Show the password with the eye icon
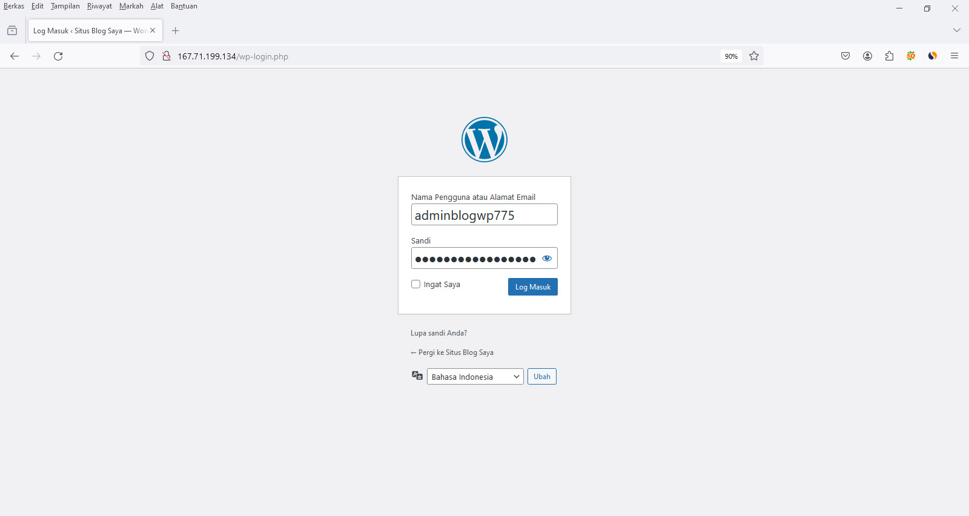 (547, 259)
